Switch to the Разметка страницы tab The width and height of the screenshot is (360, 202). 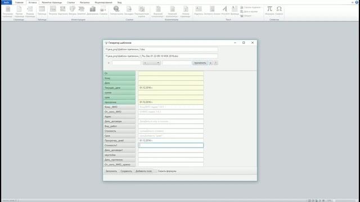[x=52, y=2]
